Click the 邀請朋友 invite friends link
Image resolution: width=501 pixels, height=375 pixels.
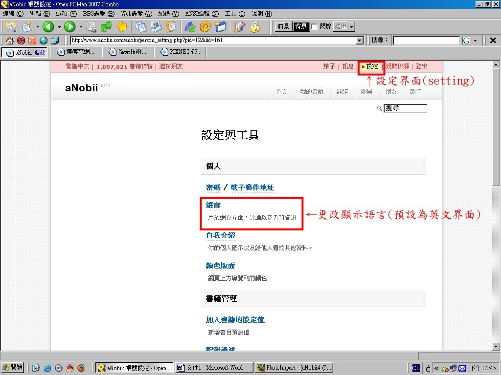click(x=171, y=66)
